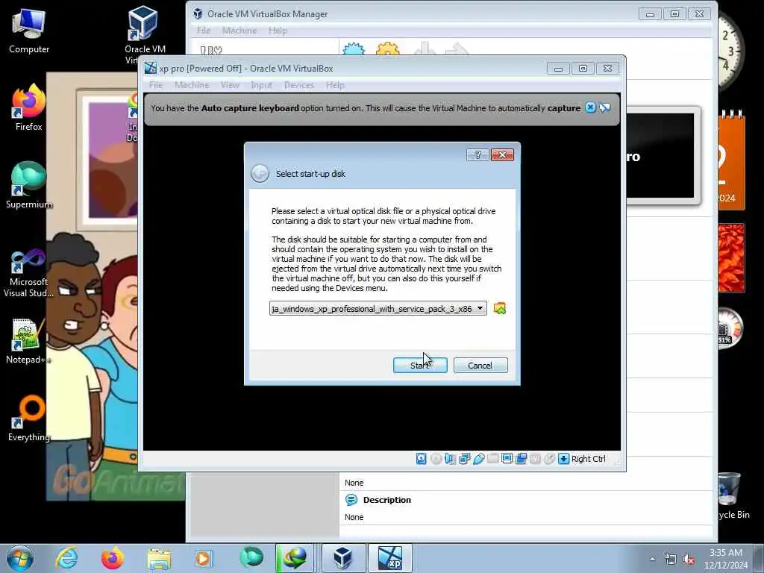Click mouse integration status bar icon
The image size is (764, 573).
point(549,459)
